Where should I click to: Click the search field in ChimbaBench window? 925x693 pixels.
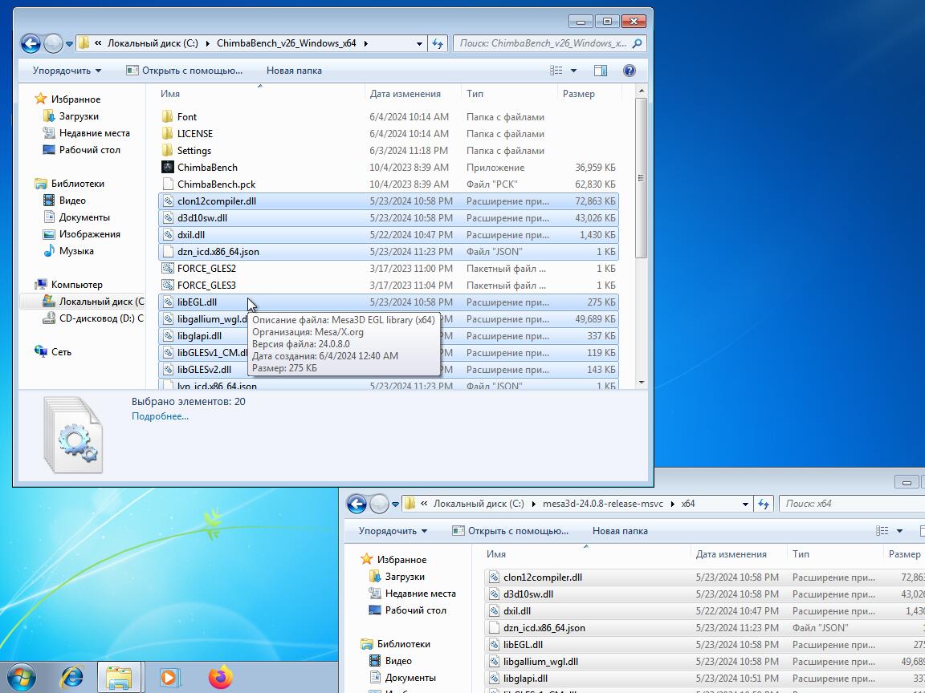click(543, 43)
